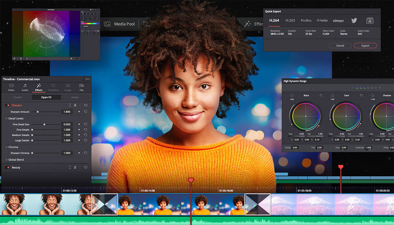
Task: Reset the Dark zone in High Dynamic Range
Action: [x=361, y=95]
